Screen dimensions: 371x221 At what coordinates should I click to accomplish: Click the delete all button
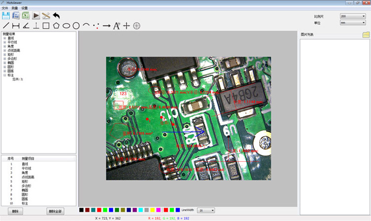55,211
